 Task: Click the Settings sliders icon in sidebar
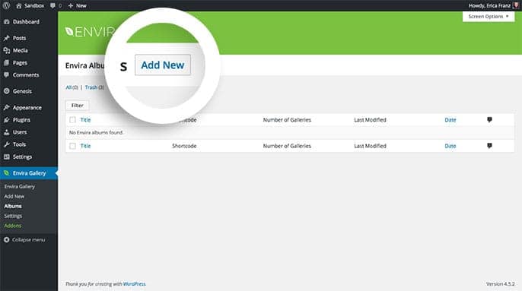point(6,157)
